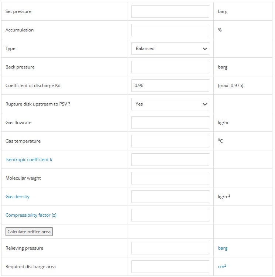Open the Type dropdown showing Balanced
This screenshot has height=277, width=275.
pyautogui.click(x=170, y=49)
